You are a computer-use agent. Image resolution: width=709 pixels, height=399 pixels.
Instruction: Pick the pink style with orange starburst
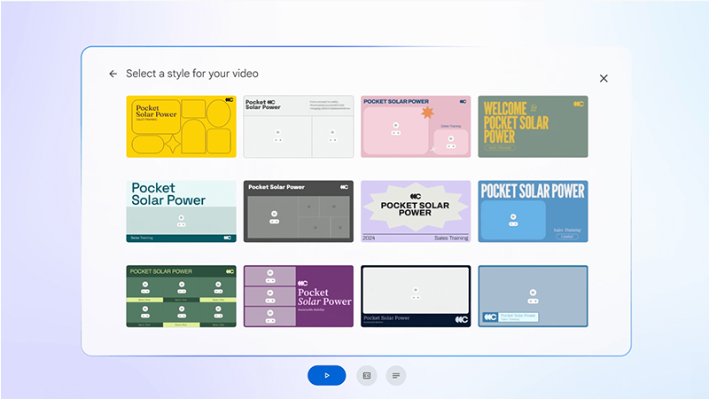(x=416, y=127)
